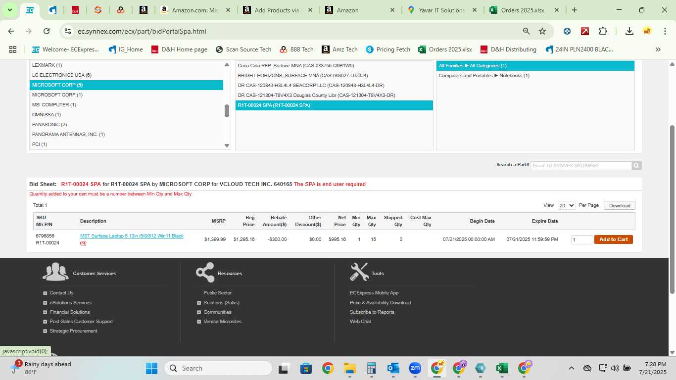Go back using the browser back arrow
The width and height of the screenshot is (676, 380).
(11, 31)
